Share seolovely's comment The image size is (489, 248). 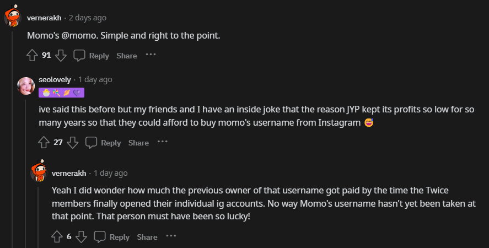pyautogui.click(x=138, y=143)
